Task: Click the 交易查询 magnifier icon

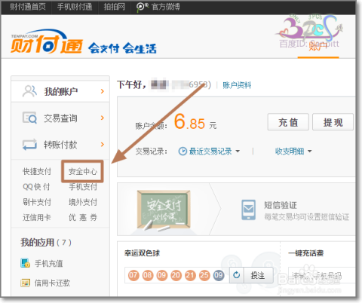Action: coord(29,118)
